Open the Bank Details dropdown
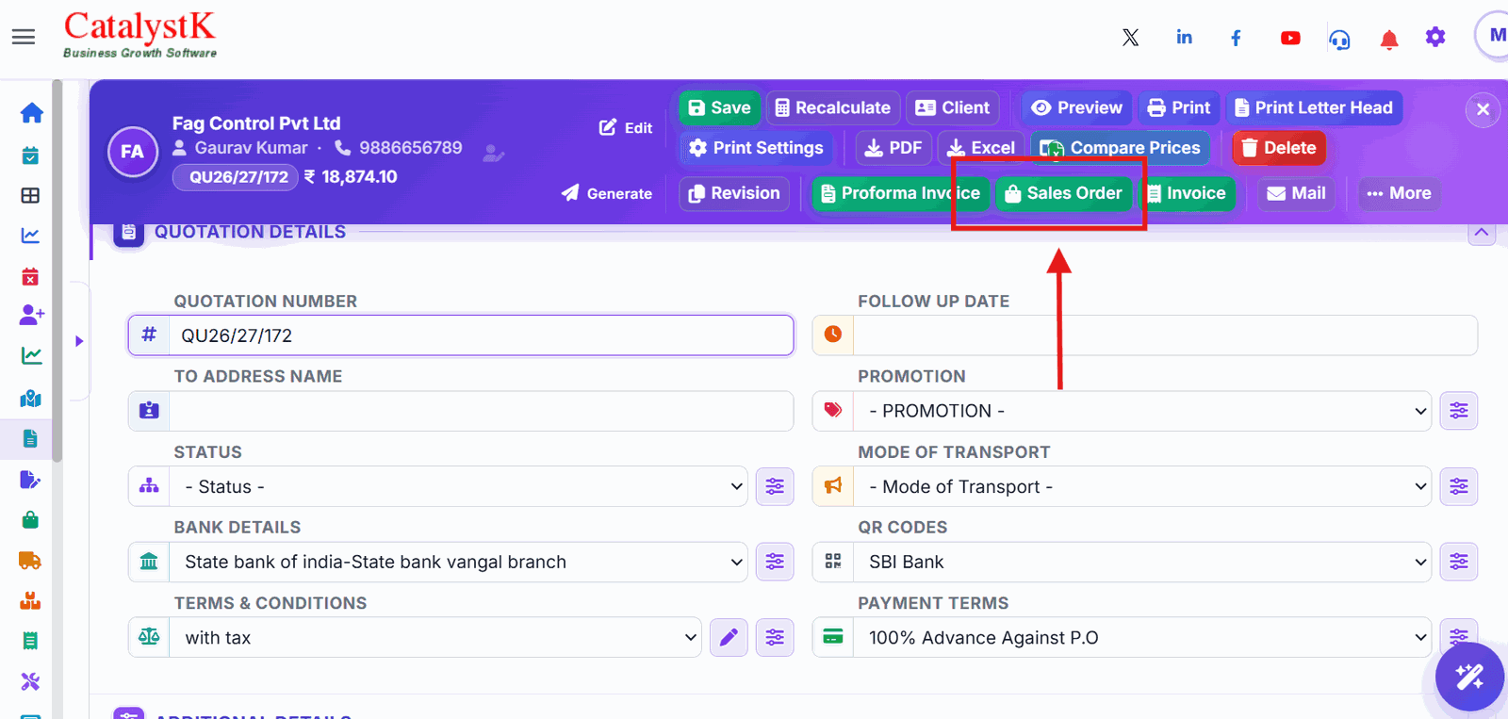Screen dimensions: 1508x719 tap(459, 562)
